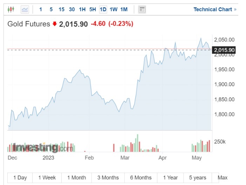Choose the 5H chart interval
The height and width of the screenshot is (185, 246).
click(x=93, y=9)
